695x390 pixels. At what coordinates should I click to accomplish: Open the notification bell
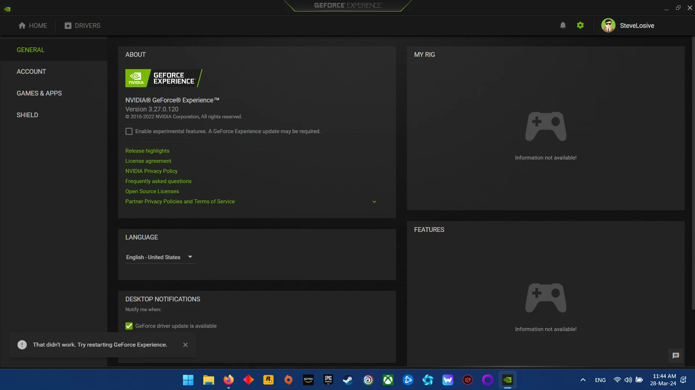(562, 25)
